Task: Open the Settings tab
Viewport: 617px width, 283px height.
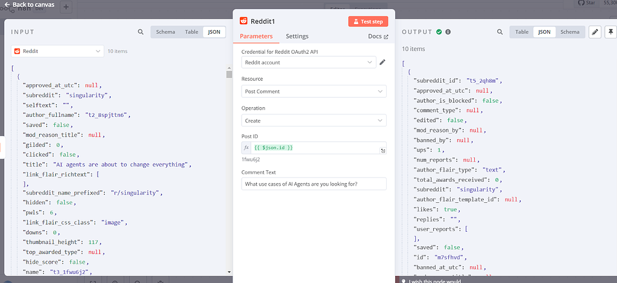Action: point(297,37)
